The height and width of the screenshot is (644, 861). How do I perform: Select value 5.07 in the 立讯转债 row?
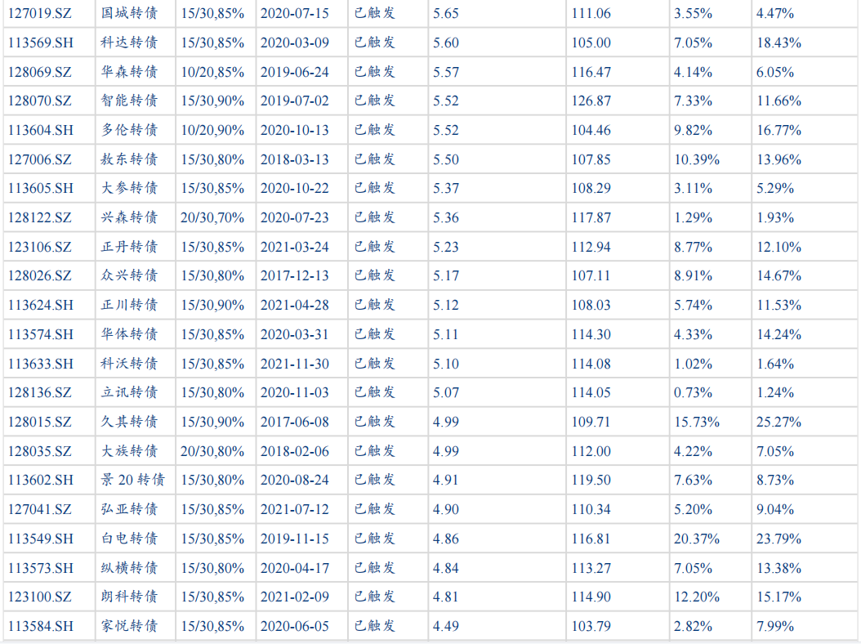446,393
